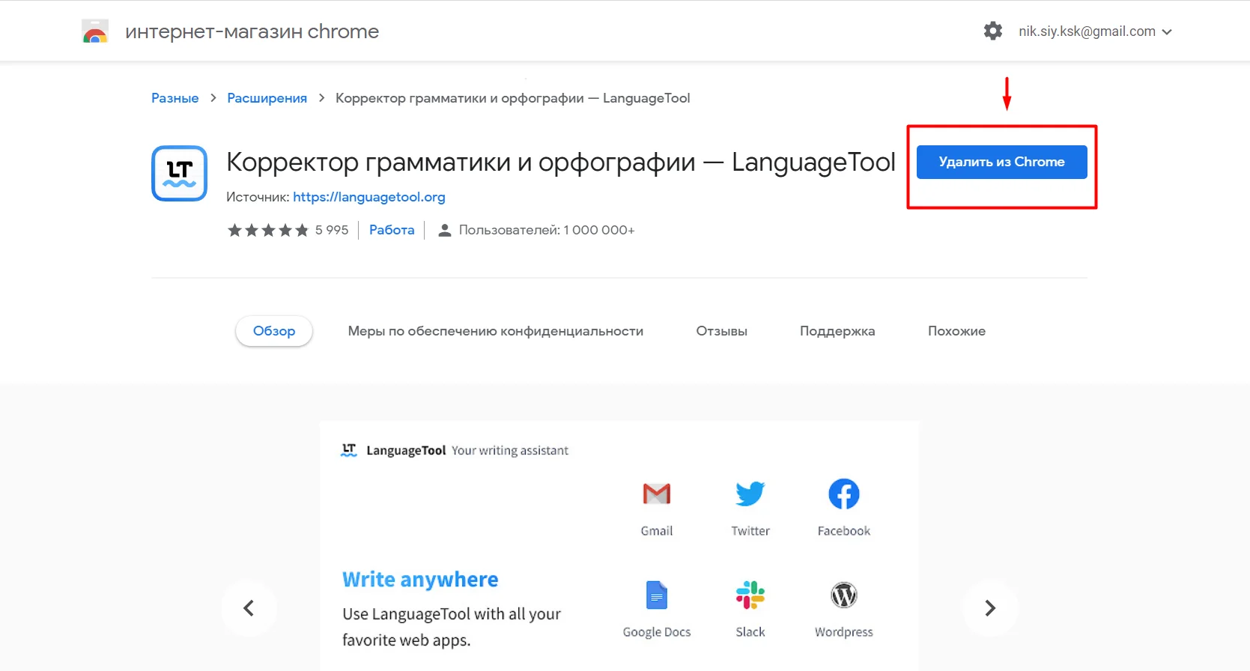The image size is (1250, 671).
Task: Switch to Меры по обеспечению конфиденциальности tab
Action: [496, 331]
